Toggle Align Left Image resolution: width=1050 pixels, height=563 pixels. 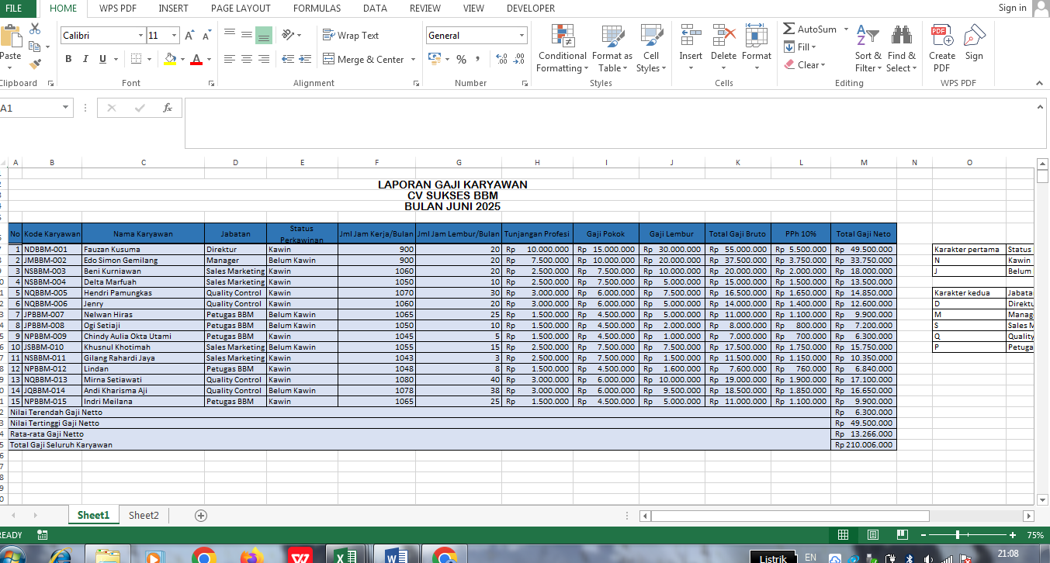[230, 59]
